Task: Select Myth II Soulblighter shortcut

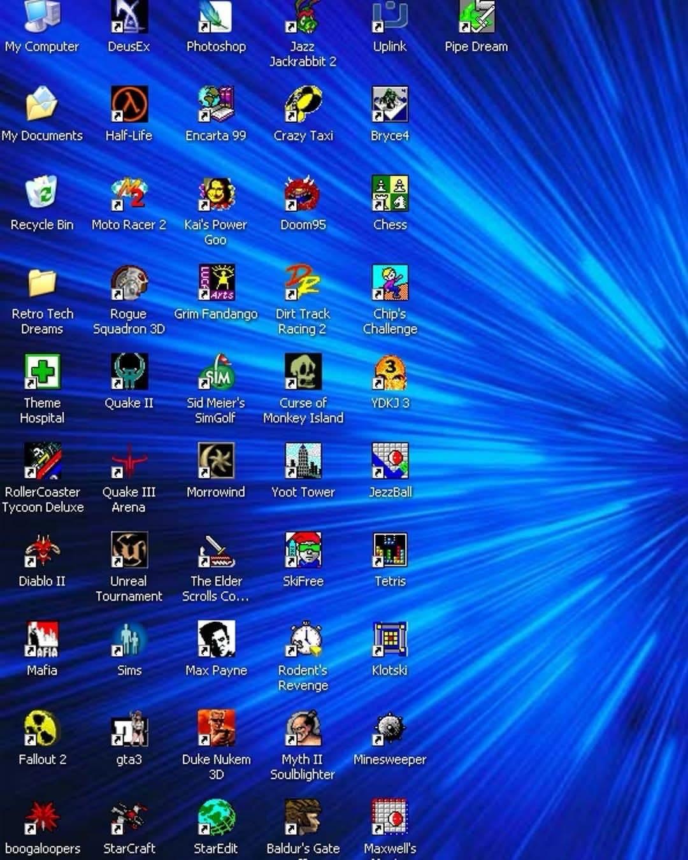Action: coord(303,728)
